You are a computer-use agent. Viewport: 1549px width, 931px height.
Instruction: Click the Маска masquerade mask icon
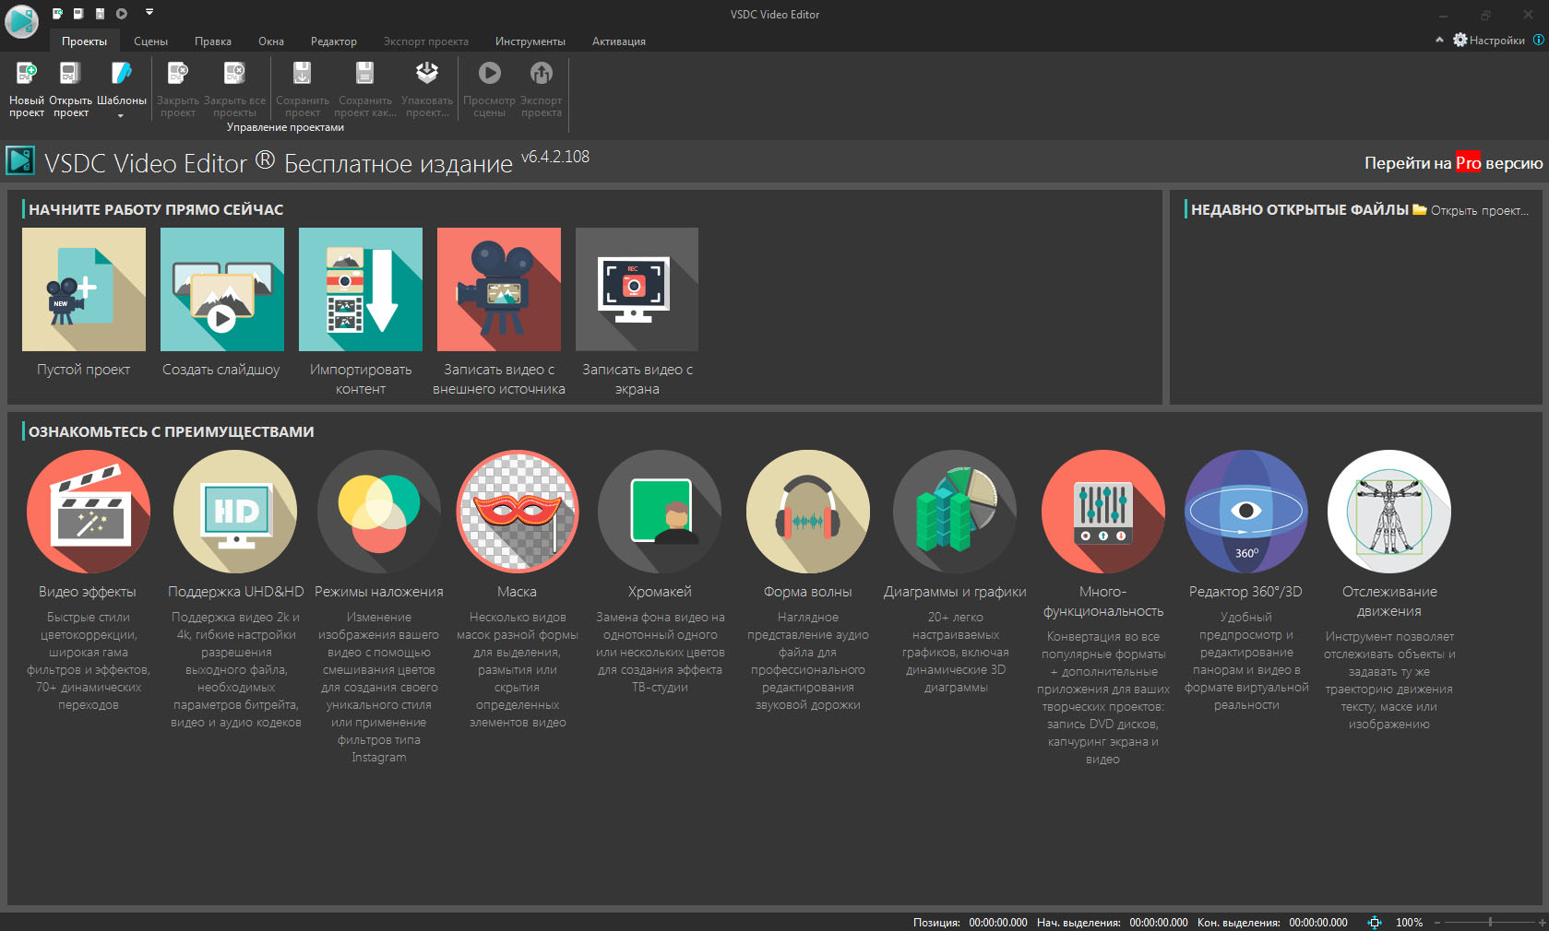point(518,512)
